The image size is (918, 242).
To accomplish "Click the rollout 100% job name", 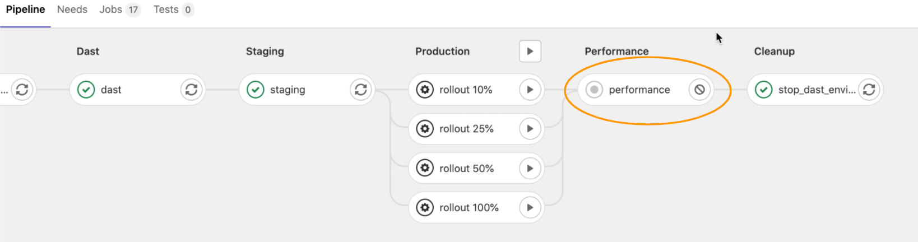I will tap(469, 208).
